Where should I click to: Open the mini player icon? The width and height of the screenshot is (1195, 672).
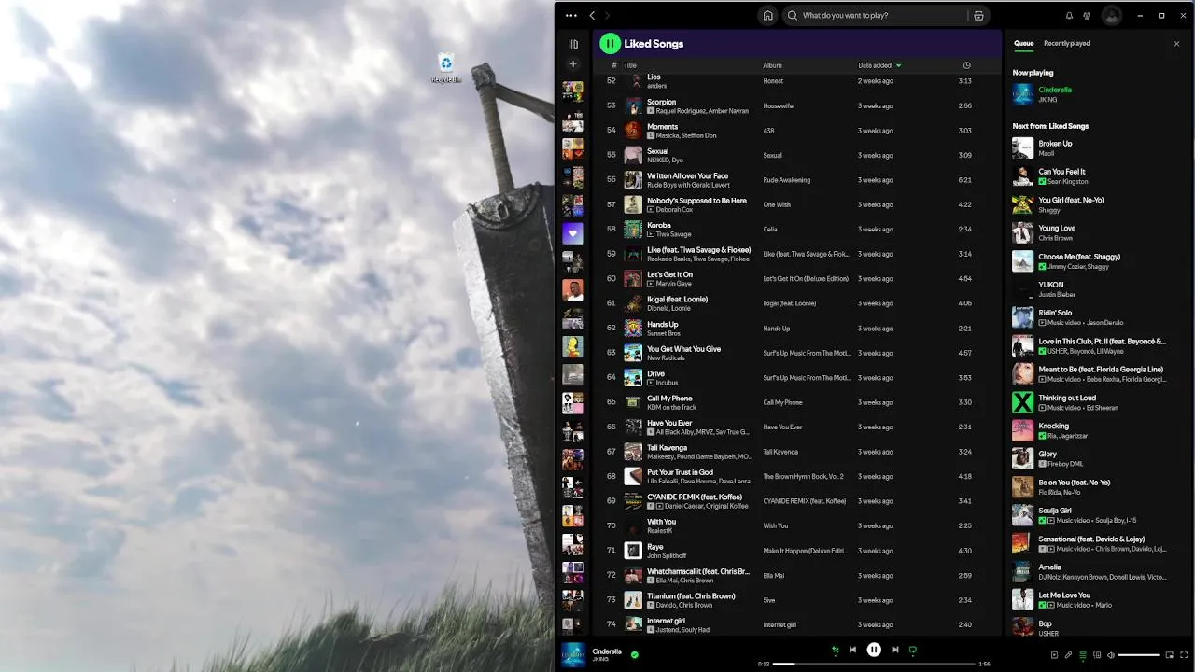(1170, 655)
